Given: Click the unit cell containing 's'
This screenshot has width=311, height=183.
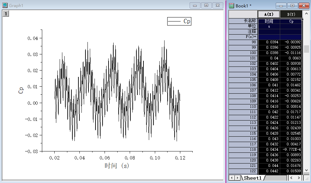Looking at the screenshot, I should click(269, 26).
